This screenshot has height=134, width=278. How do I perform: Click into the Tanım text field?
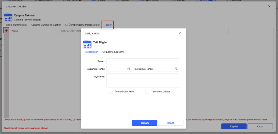[x=143, y=61]
